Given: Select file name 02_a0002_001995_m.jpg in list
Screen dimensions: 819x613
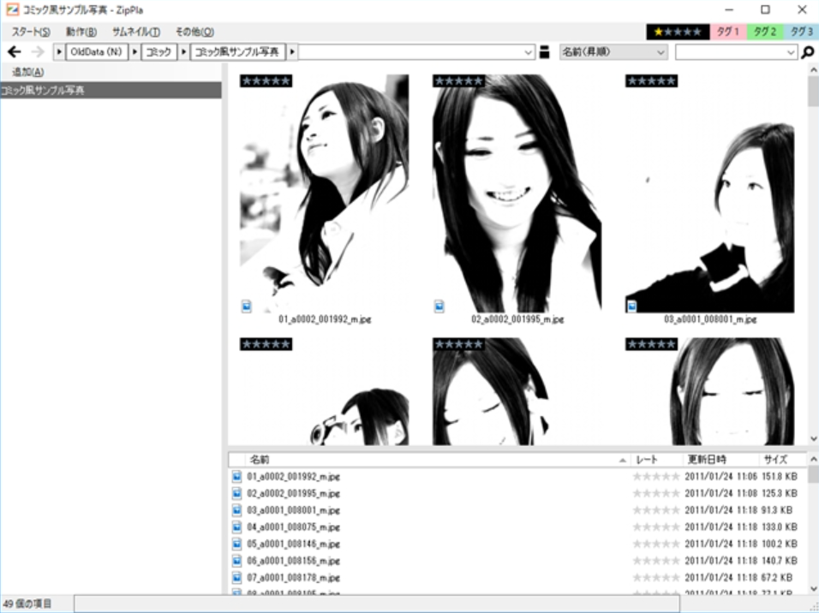Looking at the screenshot, I should (294, 493).
